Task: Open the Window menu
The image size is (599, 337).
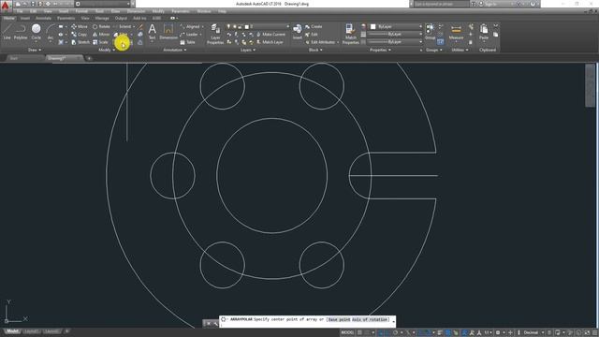Action: click(x=204, y=11)
